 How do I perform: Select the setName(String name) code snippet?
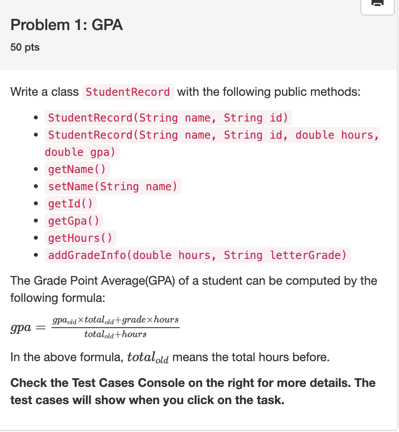point(113,186)
